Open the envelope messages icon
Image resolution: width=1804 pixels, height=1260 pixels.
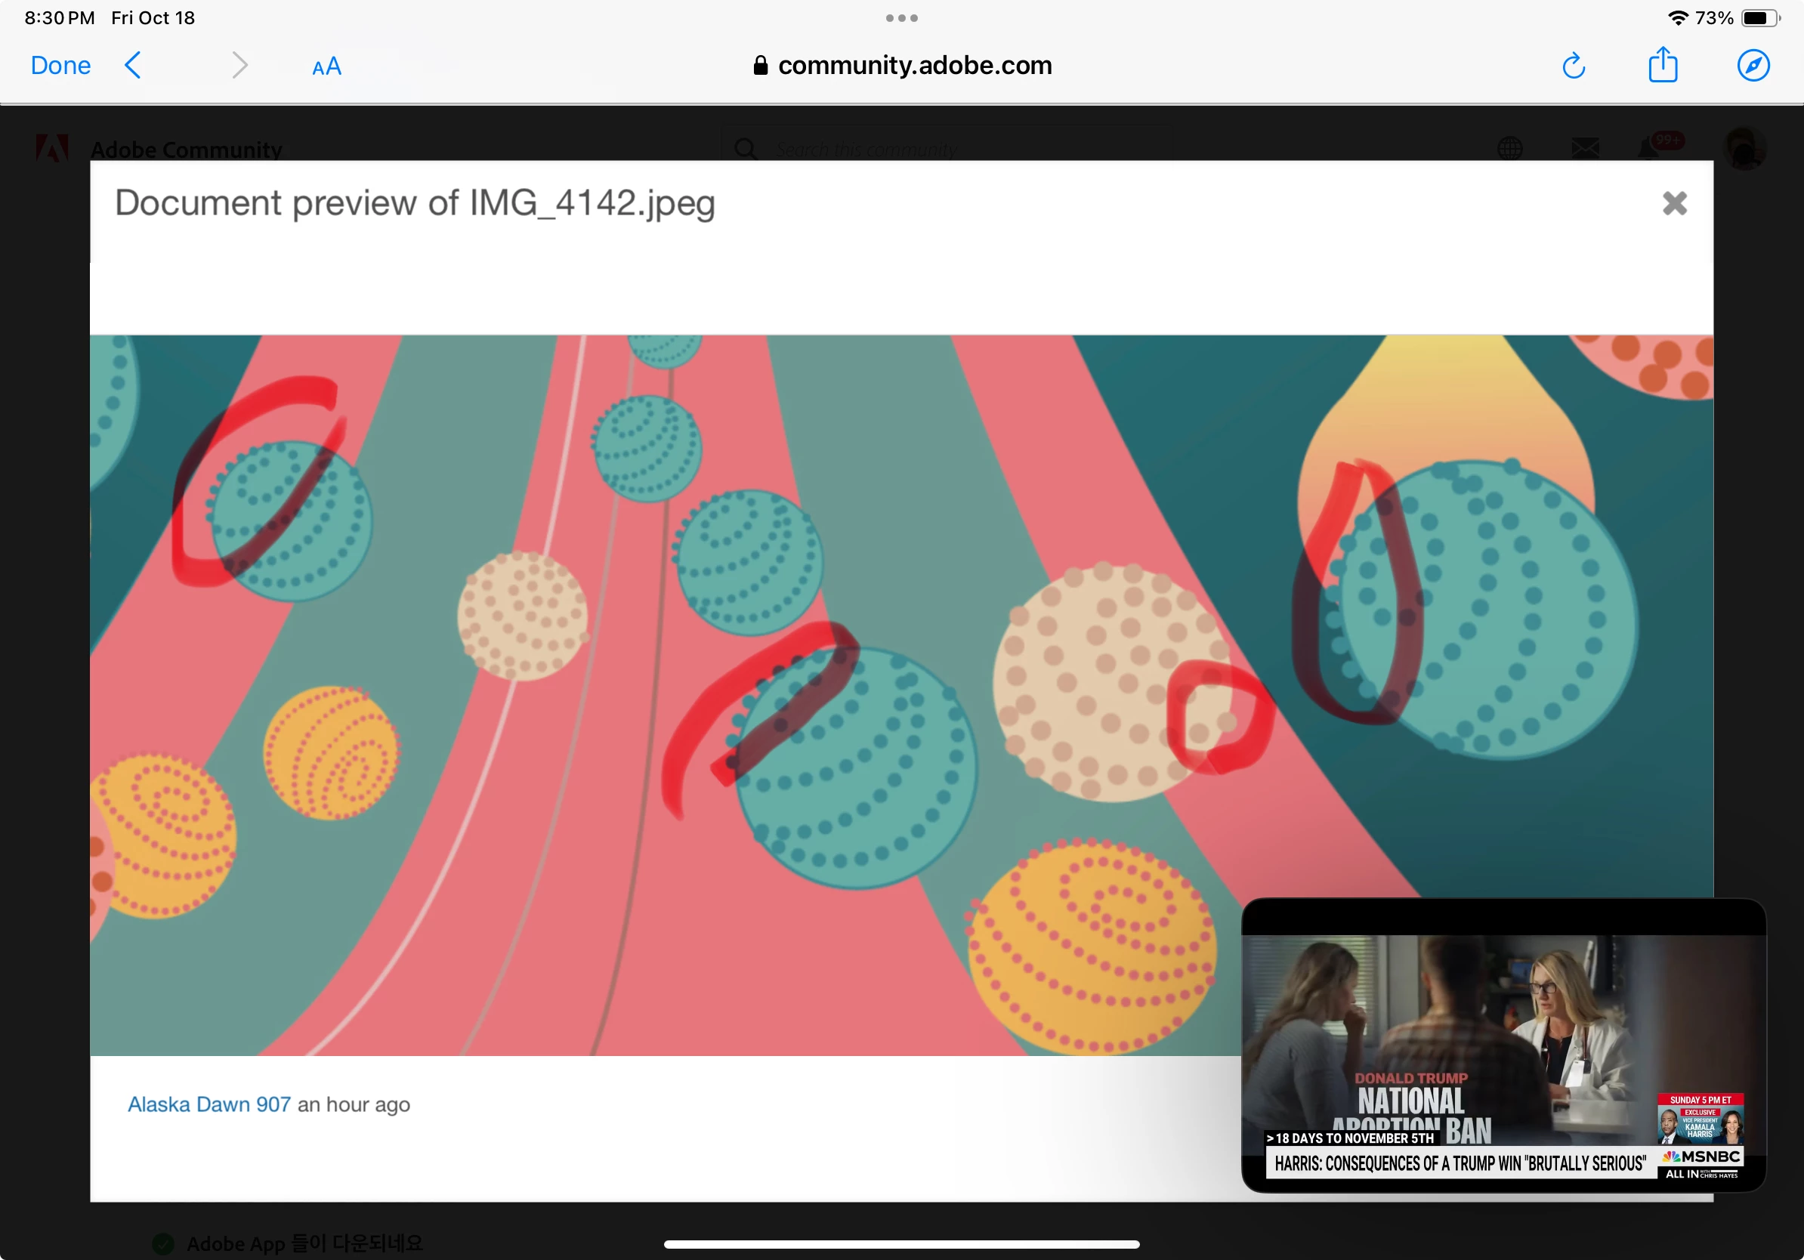pyautogui.click(x=1585, y=148)
